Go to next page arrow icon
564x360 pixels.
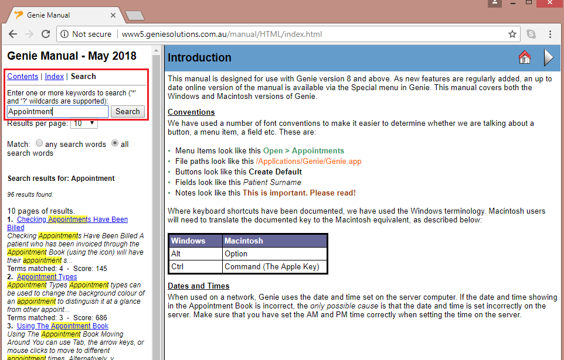click(548, 57)
